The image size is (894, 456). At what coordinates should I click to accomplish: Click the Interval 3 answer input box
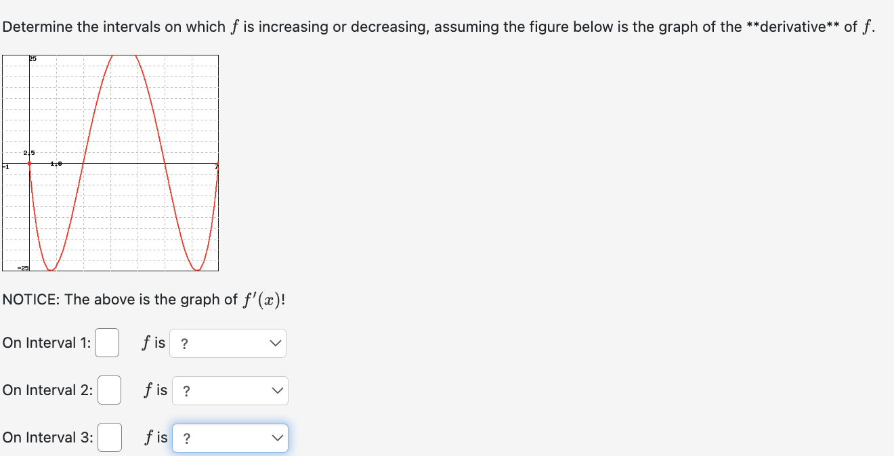(x=109, y=438)
